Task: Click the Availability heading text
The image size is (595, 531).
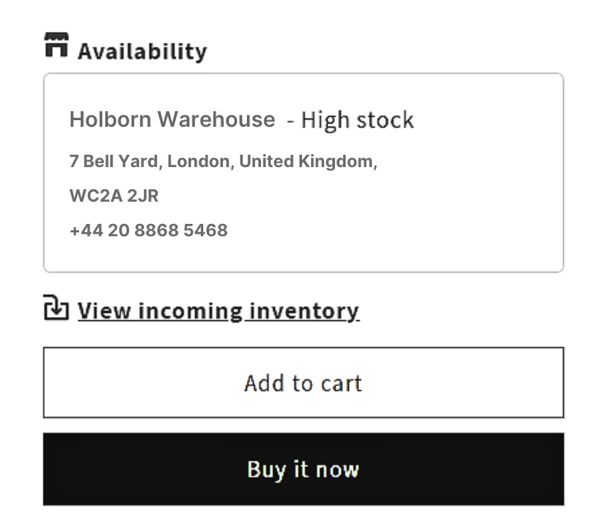Action: pos(142,51)
